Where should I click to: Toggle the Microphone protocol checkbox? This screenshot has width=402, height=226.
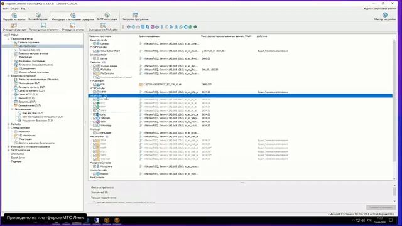tap(94, 166)
